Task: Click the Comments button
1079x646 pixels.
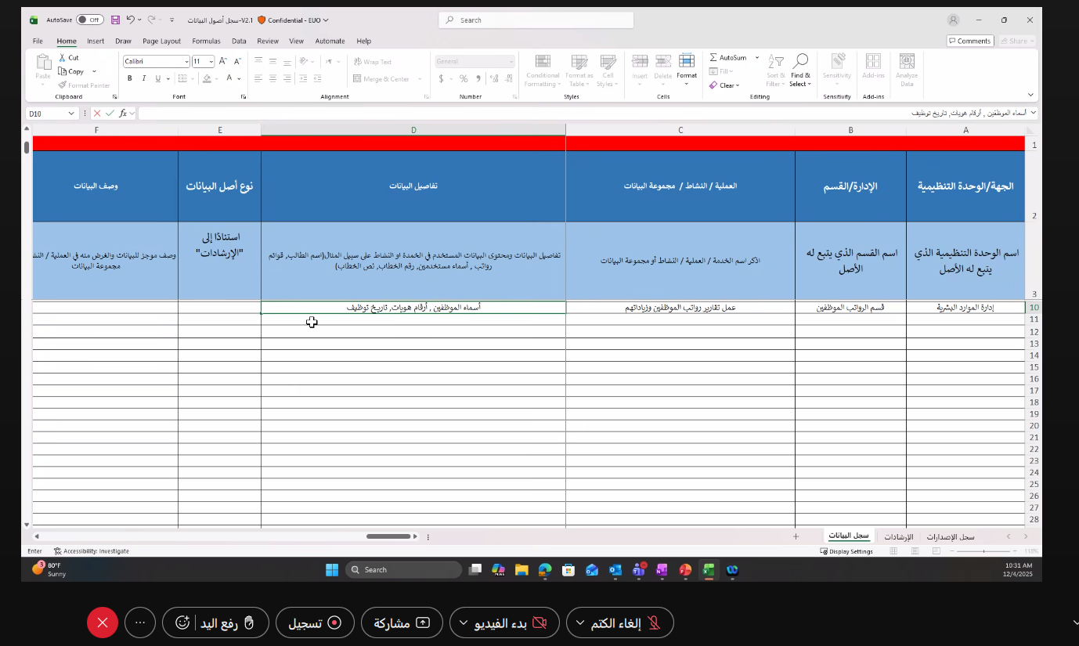Action: click(969, 41)
